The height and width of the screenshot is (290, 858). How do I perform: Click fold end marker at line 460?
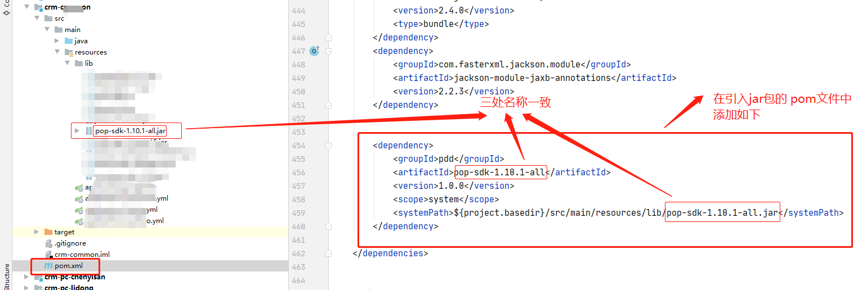pyautogui.click(x=328, y=226)
